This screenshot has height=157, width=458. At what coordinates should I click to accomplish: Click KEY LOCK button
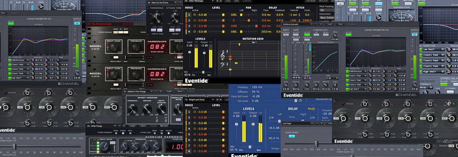323,1
